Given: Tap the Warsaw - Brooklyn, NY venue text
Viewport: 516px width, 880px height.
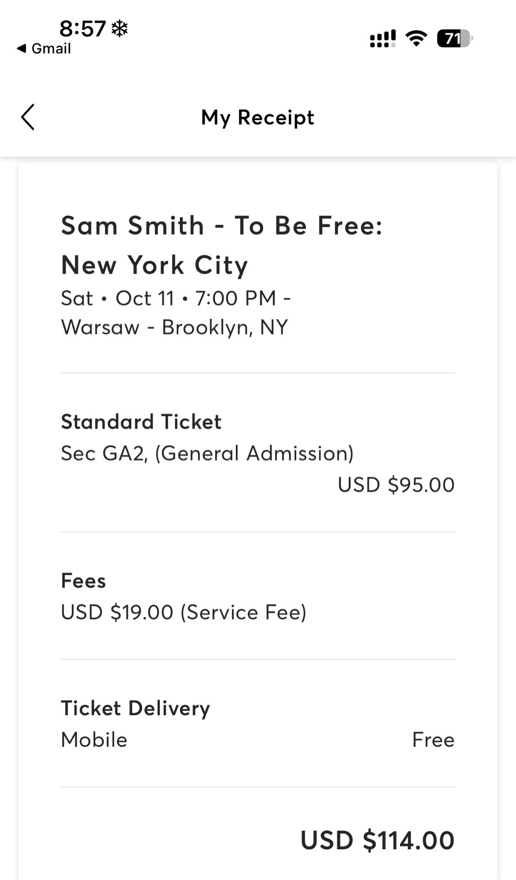Looking at the screenshot, I should (x=174, y=327).
